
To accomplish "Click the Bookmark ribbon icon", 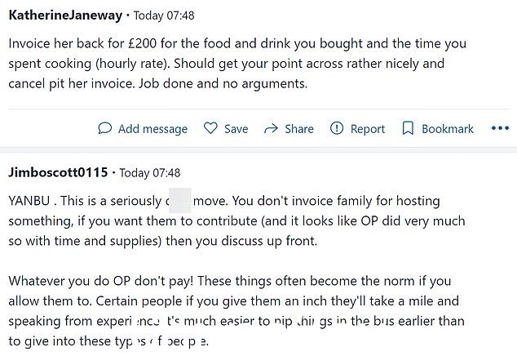I will tap(408, 128).
